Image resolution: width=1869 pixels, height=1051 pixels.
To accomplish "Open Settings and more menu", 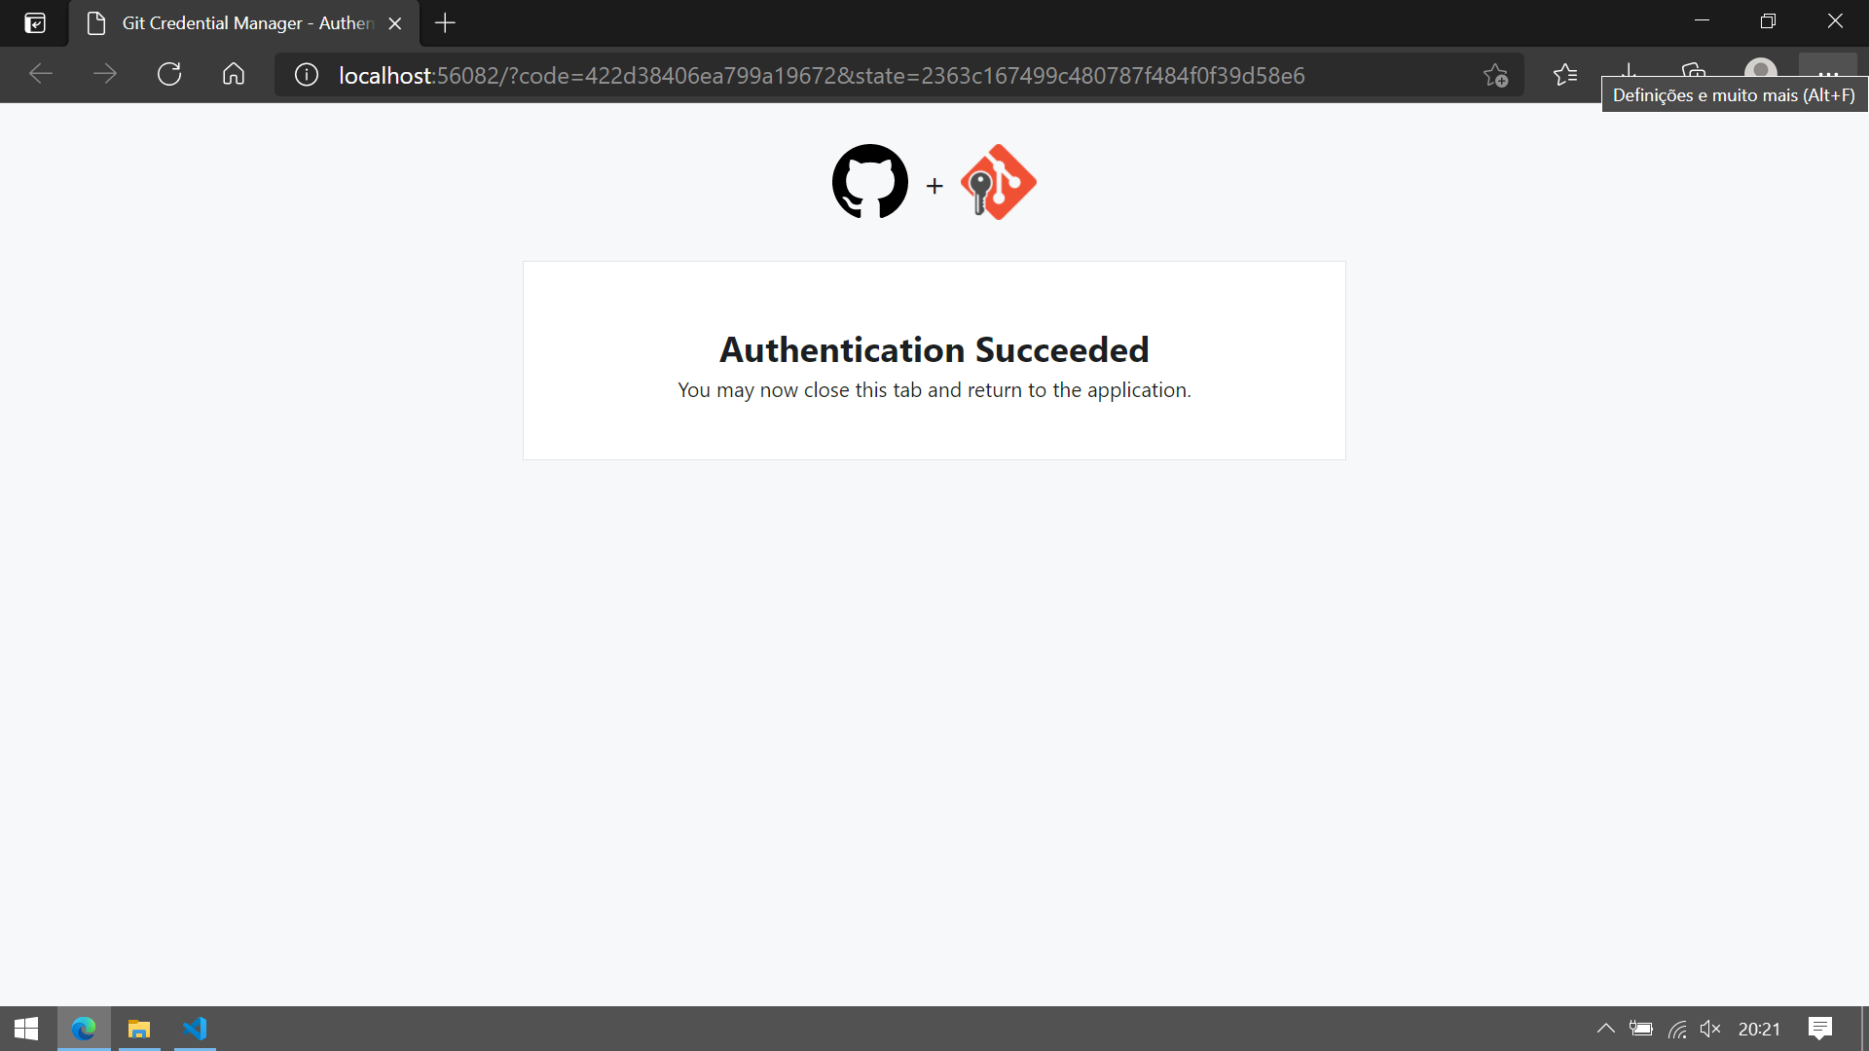I will coord(1828,66).
